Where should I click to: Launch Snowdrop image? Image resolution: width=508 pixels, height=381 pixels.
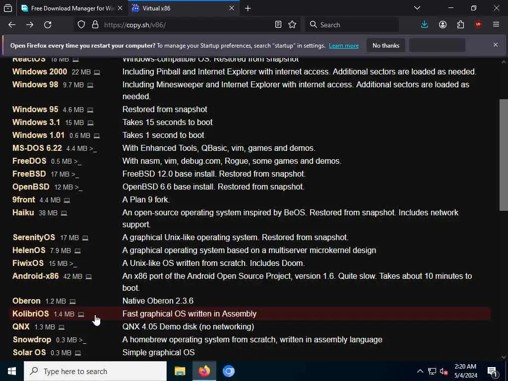click(x=32, y=339)
